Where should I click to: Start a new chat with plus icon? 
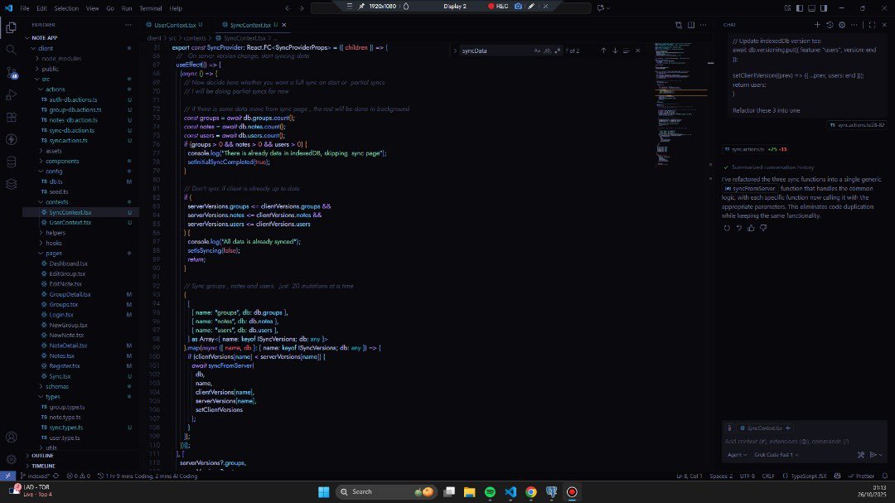[817, 25]
